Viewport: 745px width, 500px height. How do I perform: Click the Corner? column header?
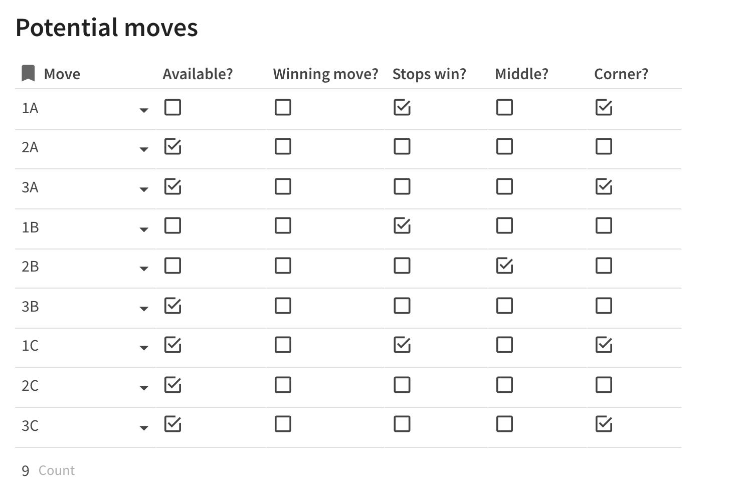pos(621,74)
